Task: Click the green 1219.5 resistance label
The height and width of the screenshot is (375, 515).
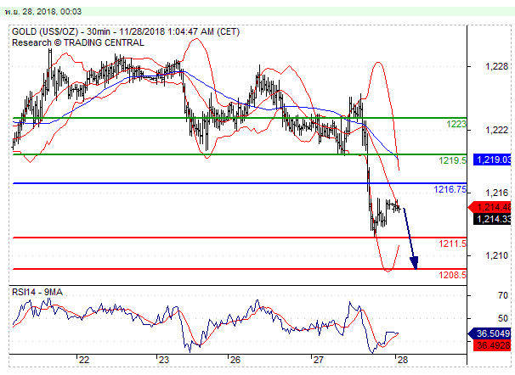Action: 453,160
